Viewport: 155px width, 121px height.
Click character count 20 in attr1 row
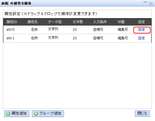point(75,38)
